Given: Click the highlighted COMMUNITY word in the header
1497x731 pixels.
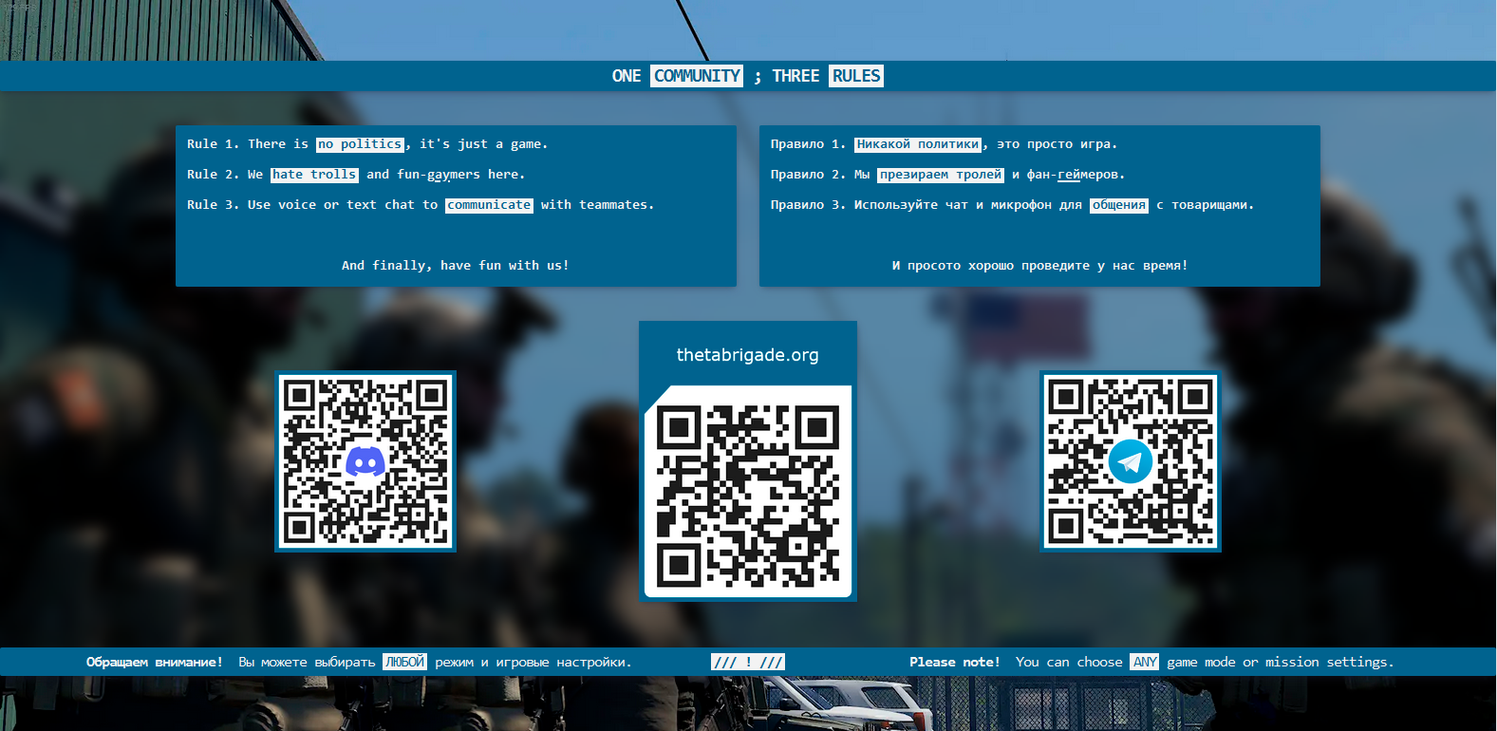Looking at the screenshot, I should [697, 76].
